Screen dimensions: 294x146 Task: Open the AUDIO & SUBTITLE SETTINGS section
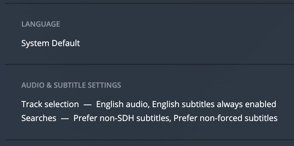pos(71,85)
